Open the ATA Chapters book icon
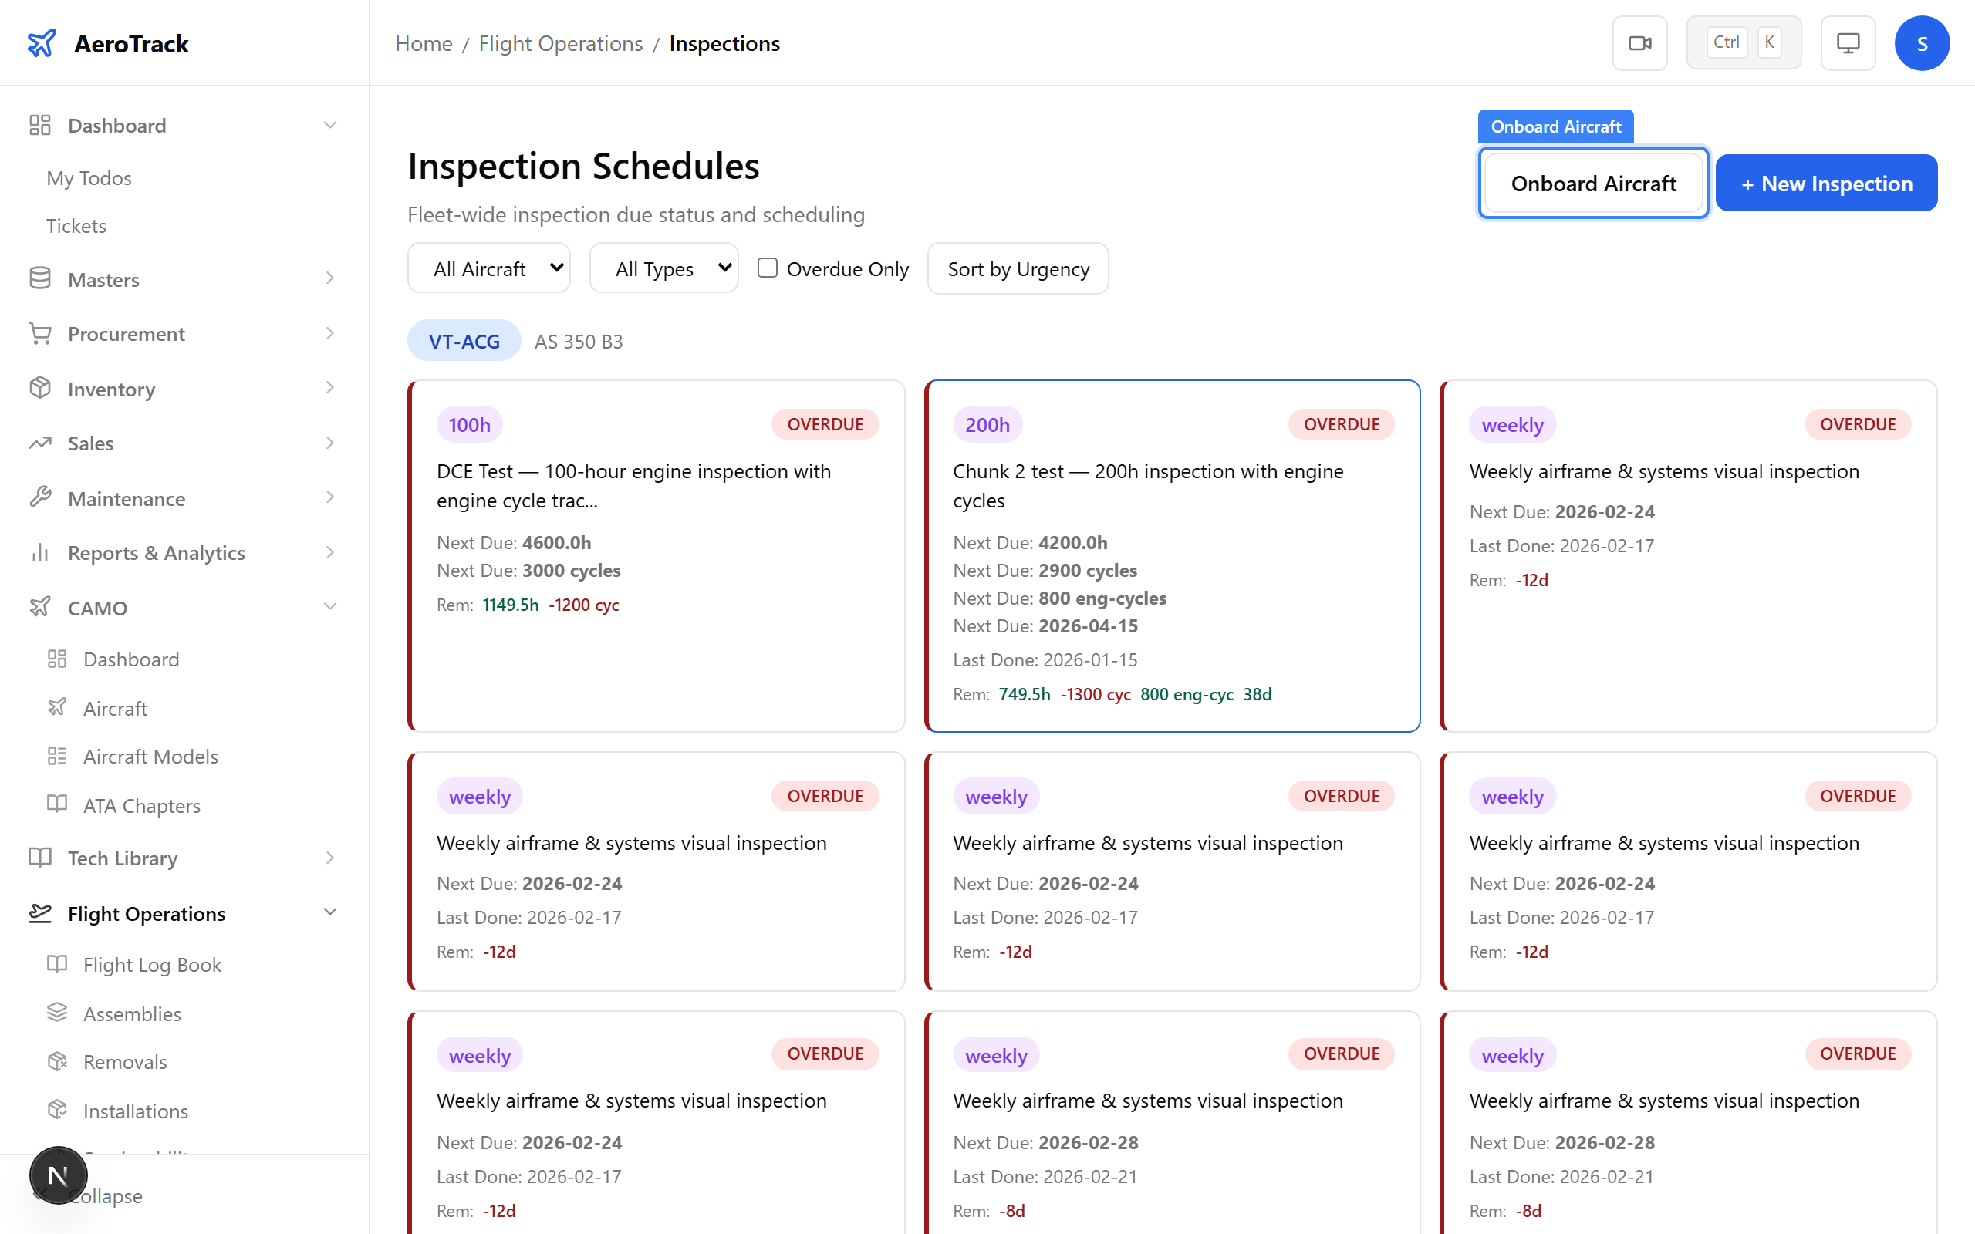 [57, 804]
